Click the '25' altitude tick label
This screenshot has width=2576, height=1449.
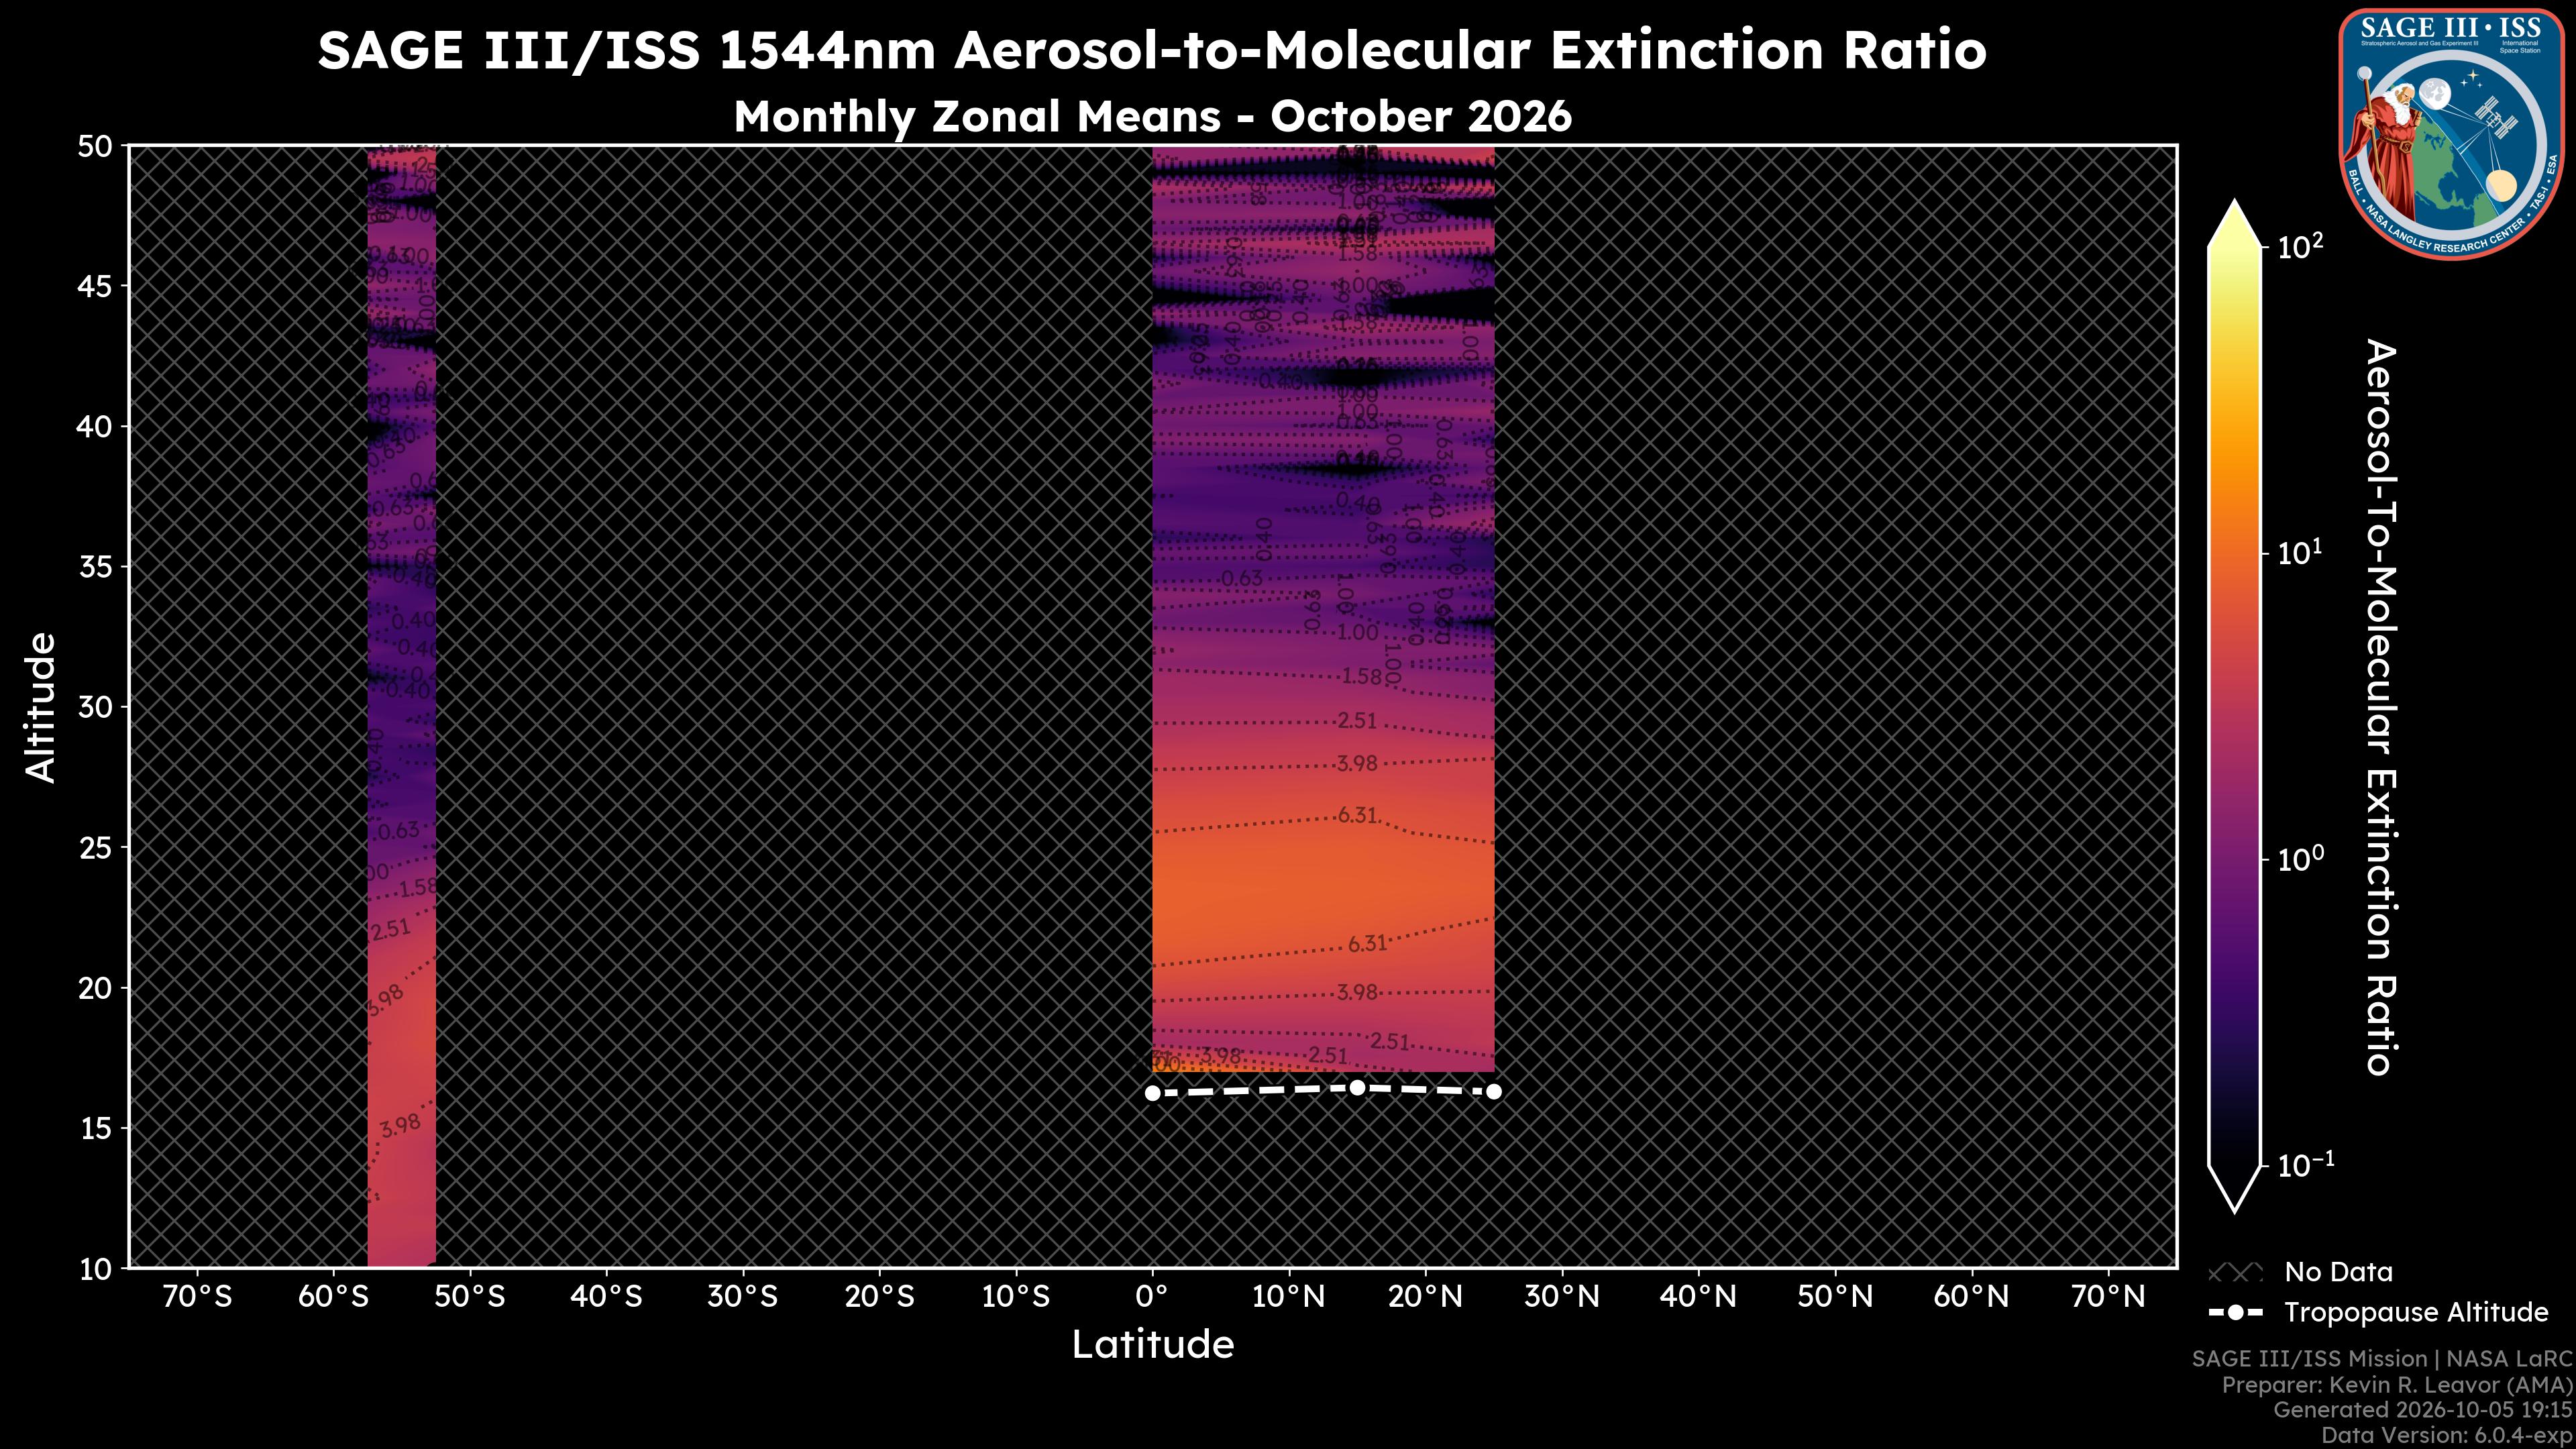pos(96,848)
